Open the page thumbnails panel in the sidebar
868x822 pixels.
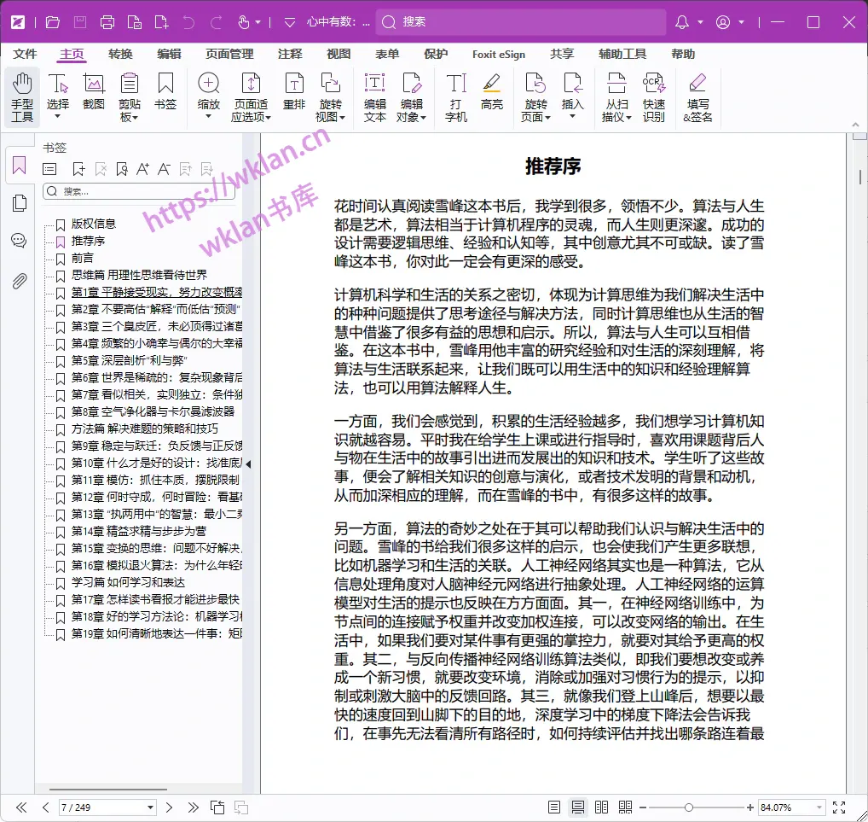pos(19,203)
